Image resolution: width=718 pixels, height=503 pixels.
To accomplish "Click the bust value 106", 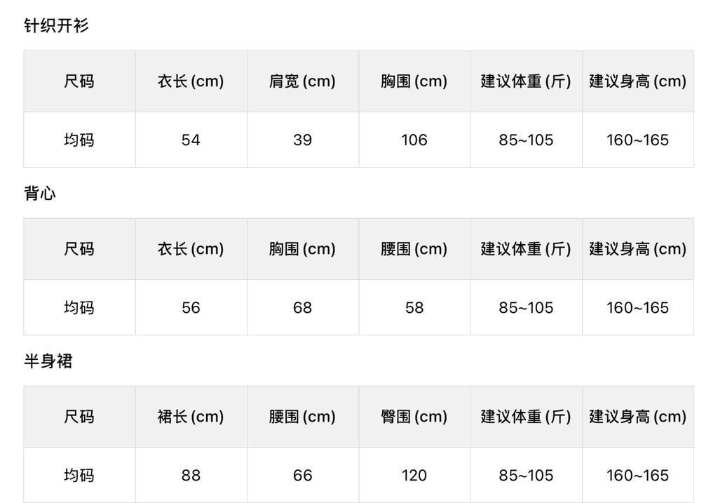I will (x=414, y=140).
